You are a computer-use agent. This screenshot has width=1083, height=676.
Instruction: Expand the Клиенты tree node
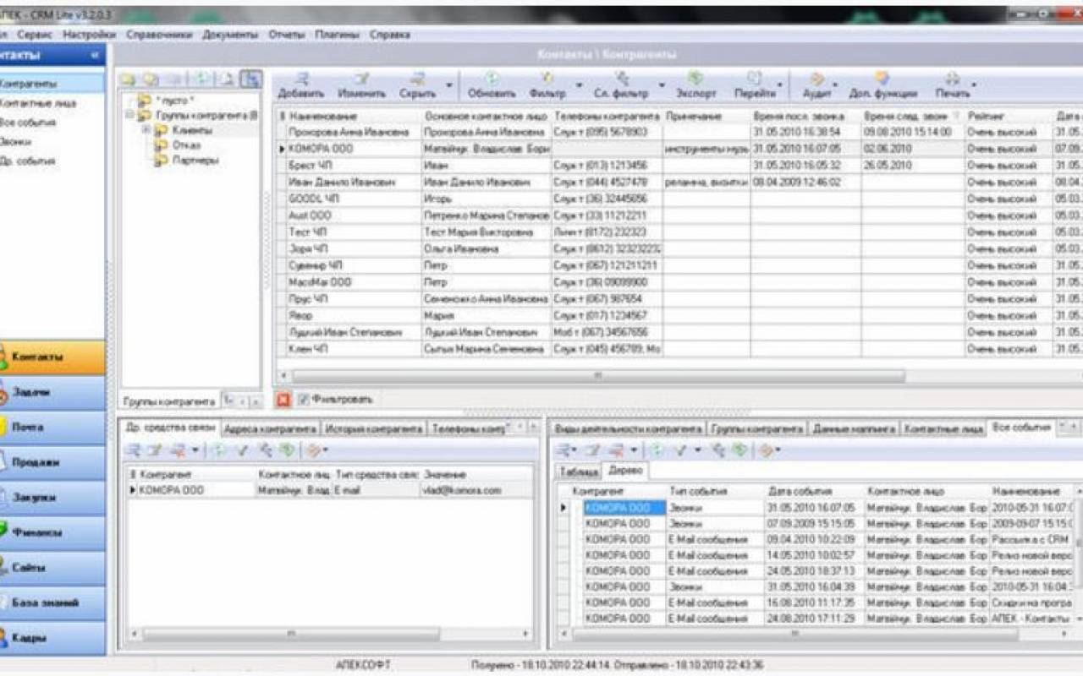[x=146, y=130]
